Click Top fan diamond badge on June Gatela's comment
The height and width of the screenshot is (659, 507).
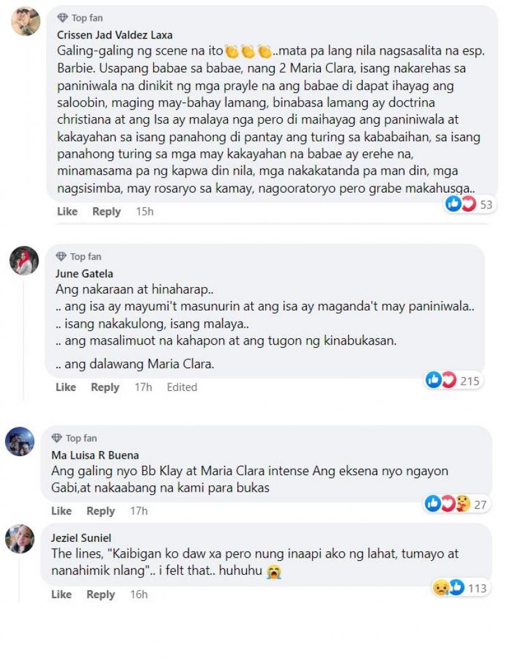point(61,257)
